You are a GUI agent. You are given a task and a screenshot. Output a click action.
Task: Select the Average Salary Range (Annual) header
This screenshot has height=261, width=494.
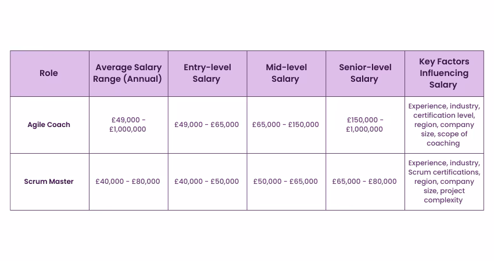point(128,73)
